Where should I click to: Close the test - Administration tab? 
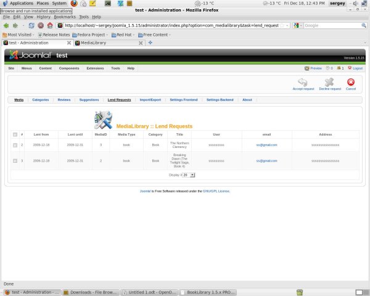(x=69, y=43)
